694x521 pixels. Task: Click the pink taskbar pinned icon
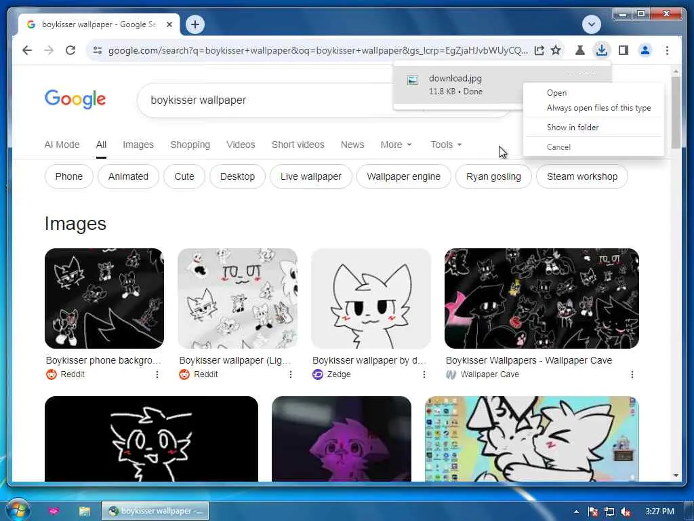tap(54, 512)
